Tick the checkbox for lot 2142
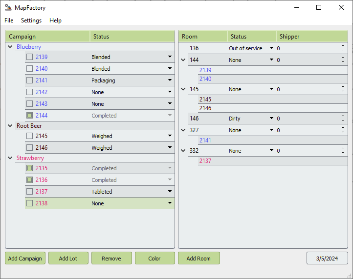The width and height of the screenshot is (353, 279). pyautogui.click(x=29, y=92)
